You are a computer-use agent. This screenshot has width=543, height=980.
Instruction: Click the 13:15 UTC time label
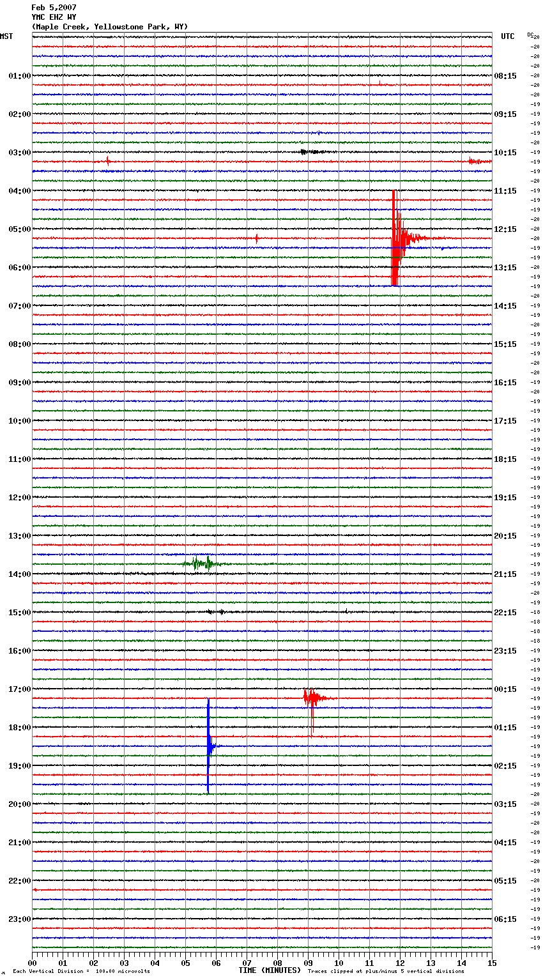tap(505, 268)
